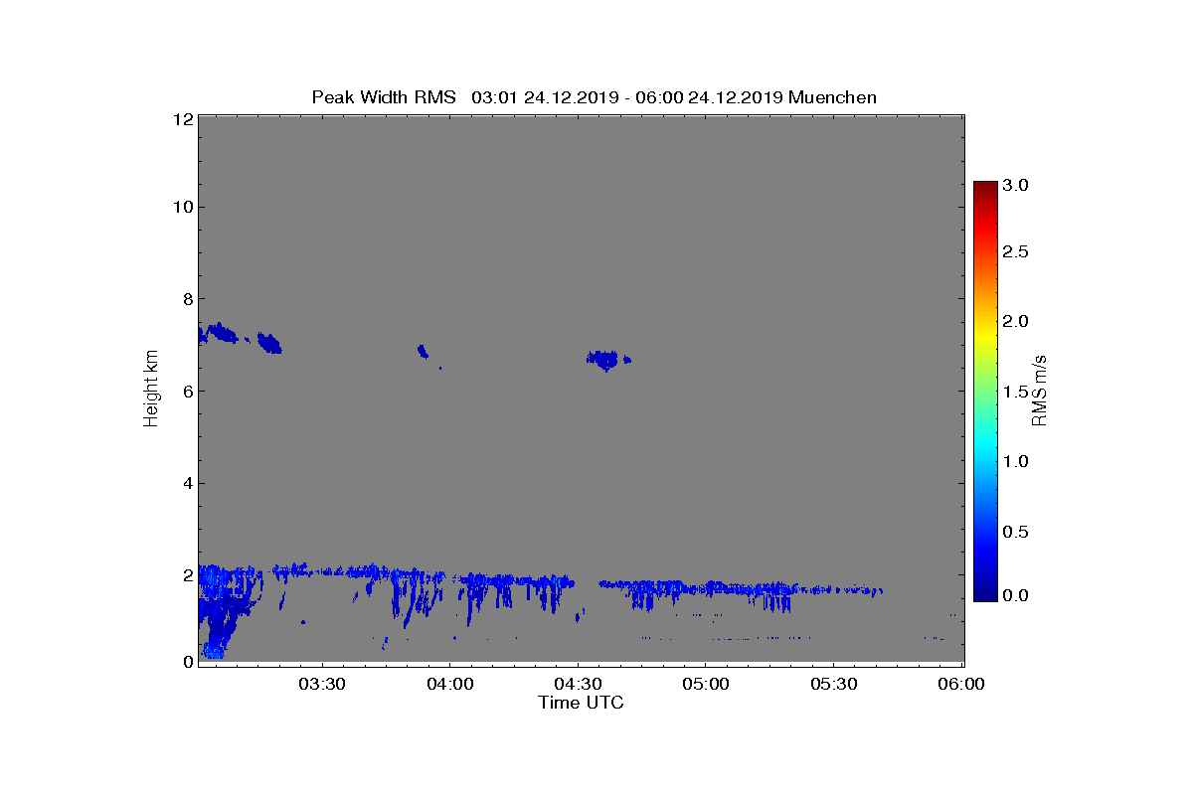Image resolution: width=1193 pixels, height=795 pixels.
Task: Click the height tick label 12
Action: point(182,119)
